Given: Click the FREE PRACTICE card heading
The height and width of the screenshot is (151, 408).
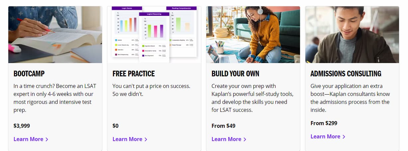Looking at the screenshot, I should 134,74.
